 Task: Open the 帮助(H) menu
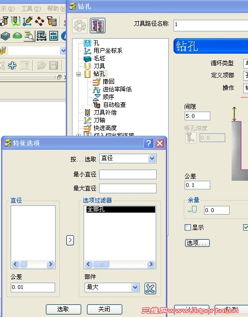56,9
